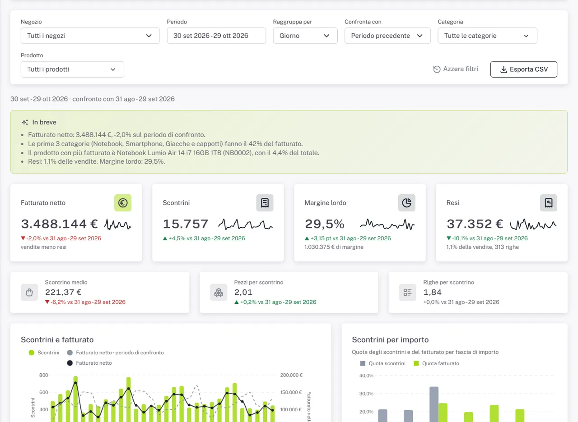
Task: Click the download icon in Esporta CSV
Action: point(504,69)
